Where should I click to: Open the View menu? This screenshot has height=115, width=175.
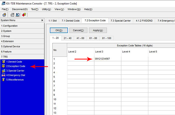coord(59,9)
